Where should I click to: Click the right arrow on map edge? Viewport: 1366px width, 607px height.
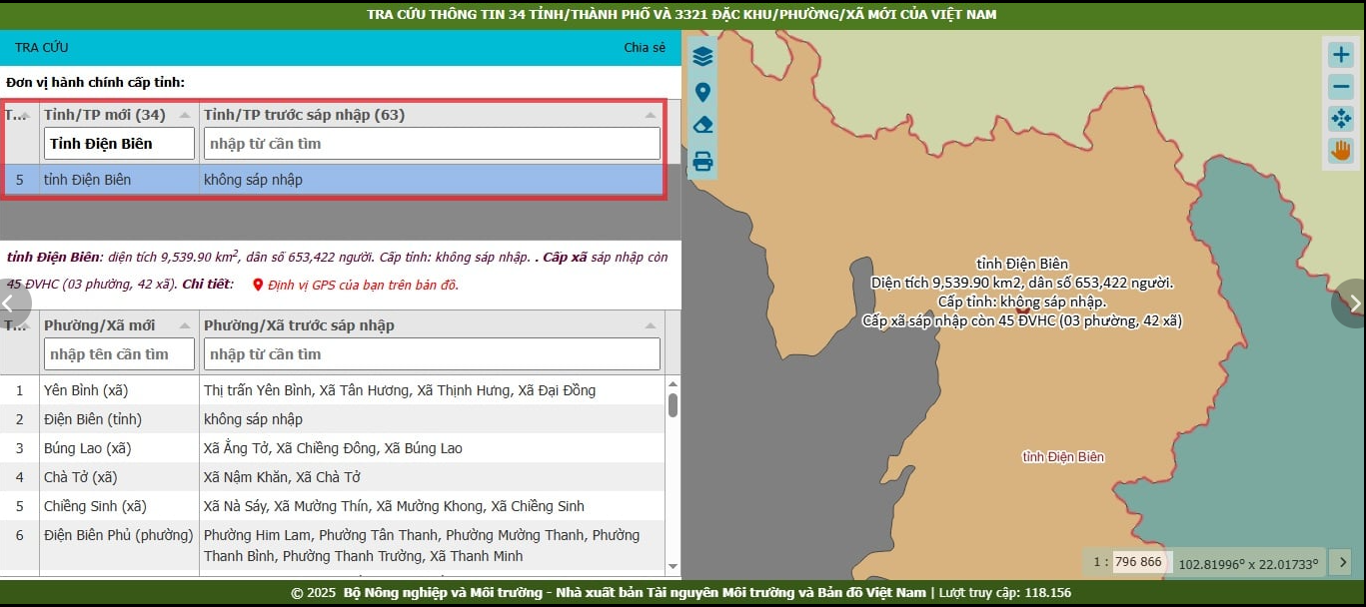pos(1353,303)
